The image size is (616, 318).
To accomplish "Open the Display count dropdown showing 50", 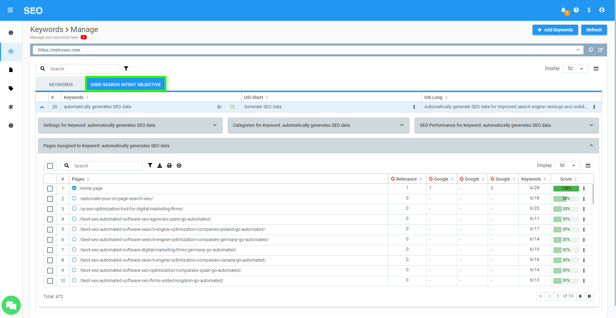I will 575,68.
